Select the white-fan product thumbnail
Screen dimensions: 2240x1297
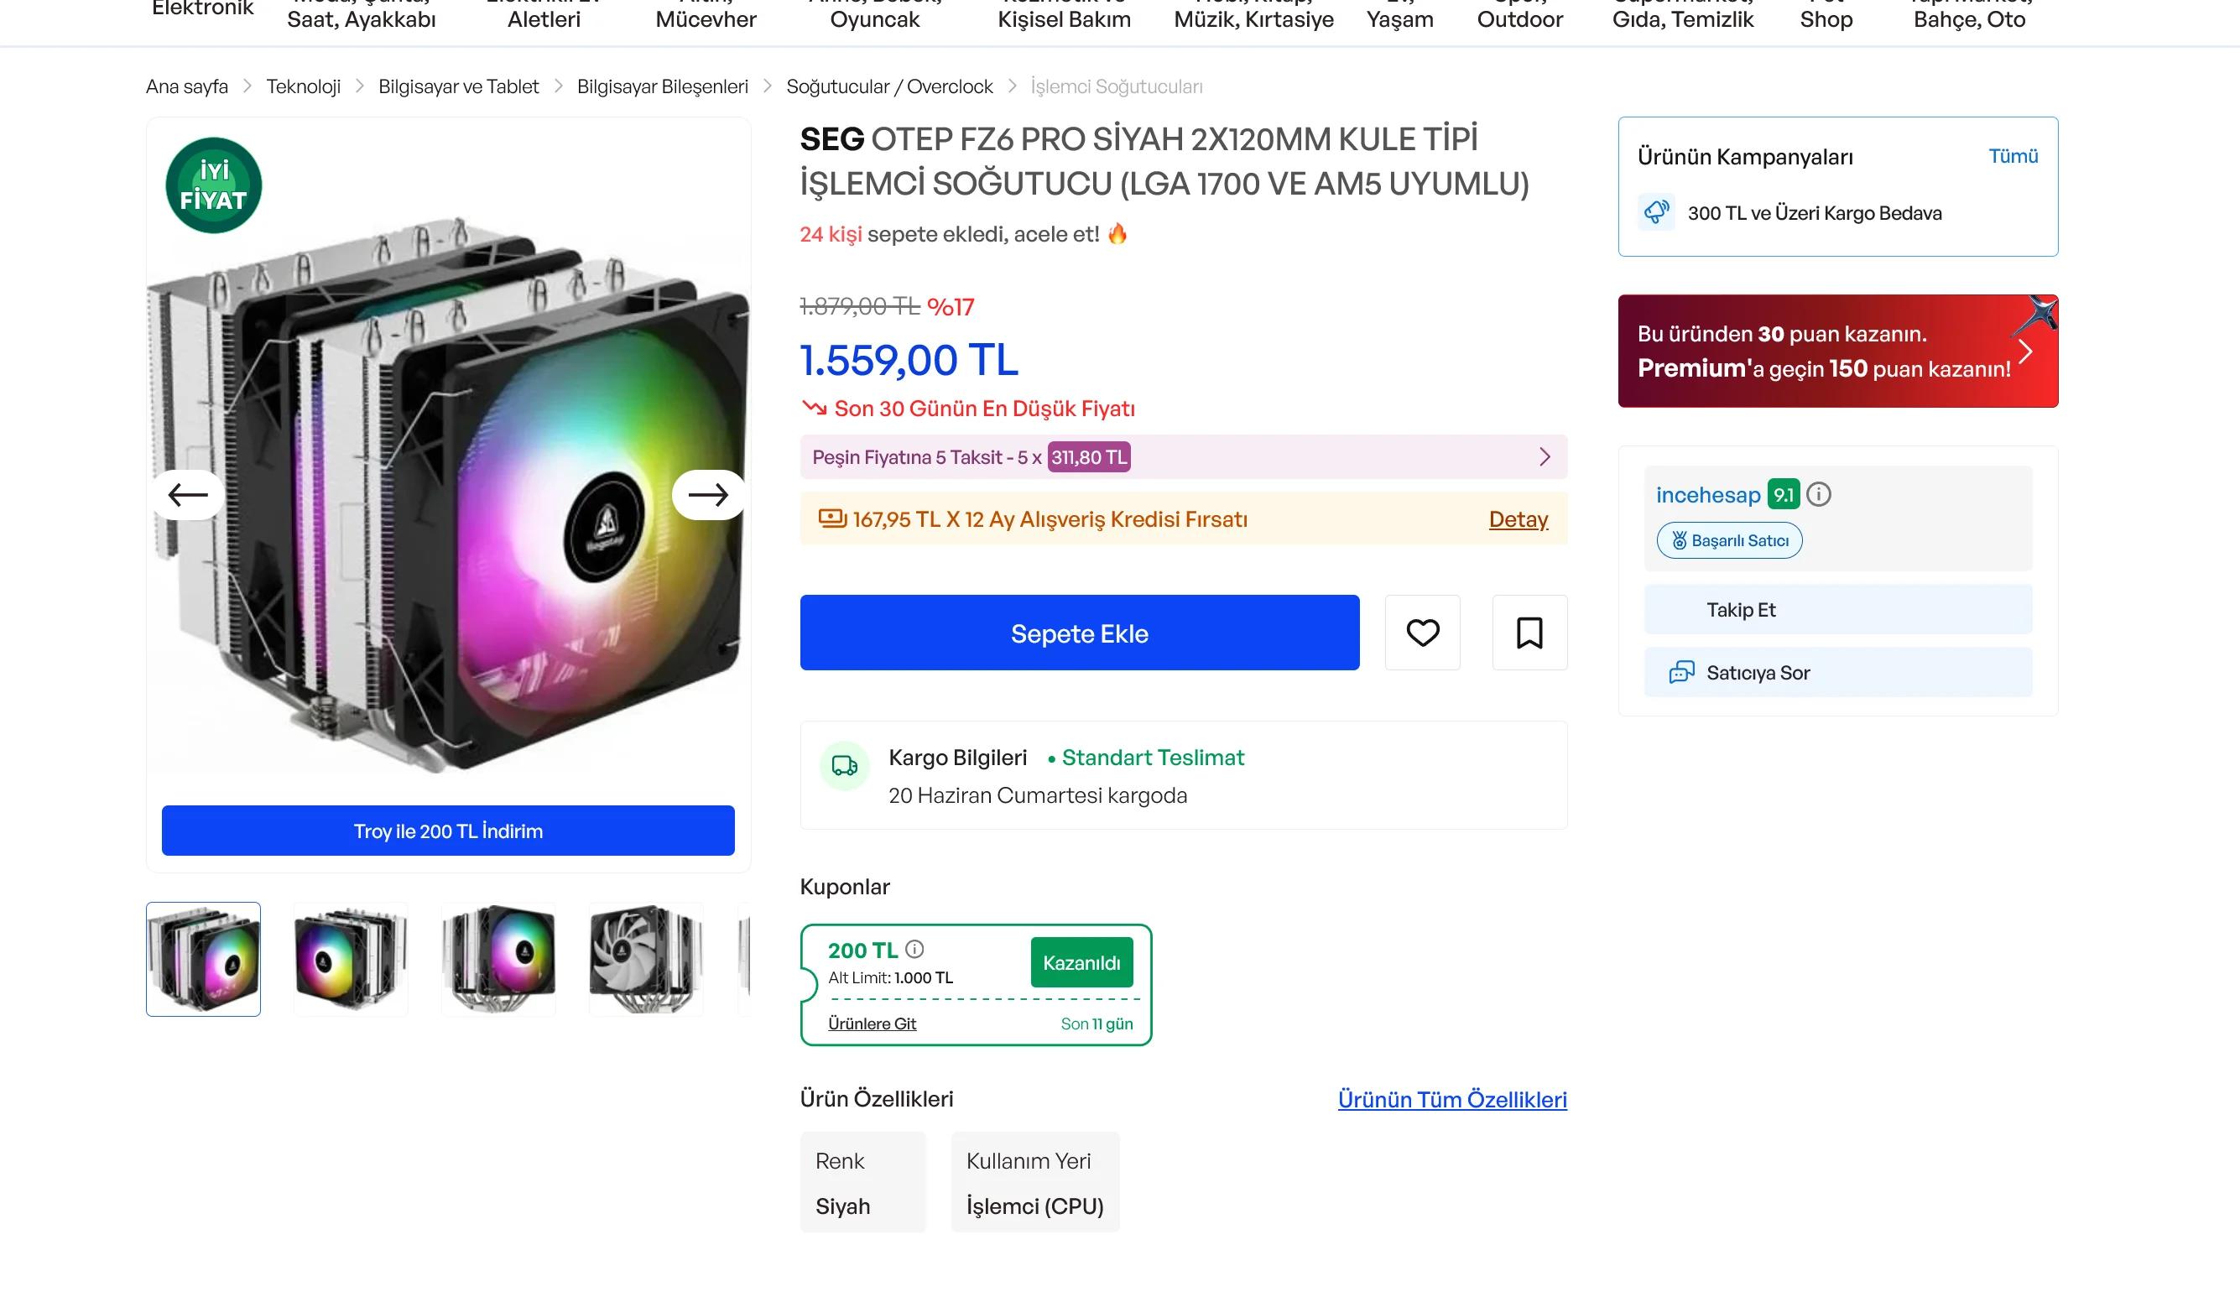646,960
